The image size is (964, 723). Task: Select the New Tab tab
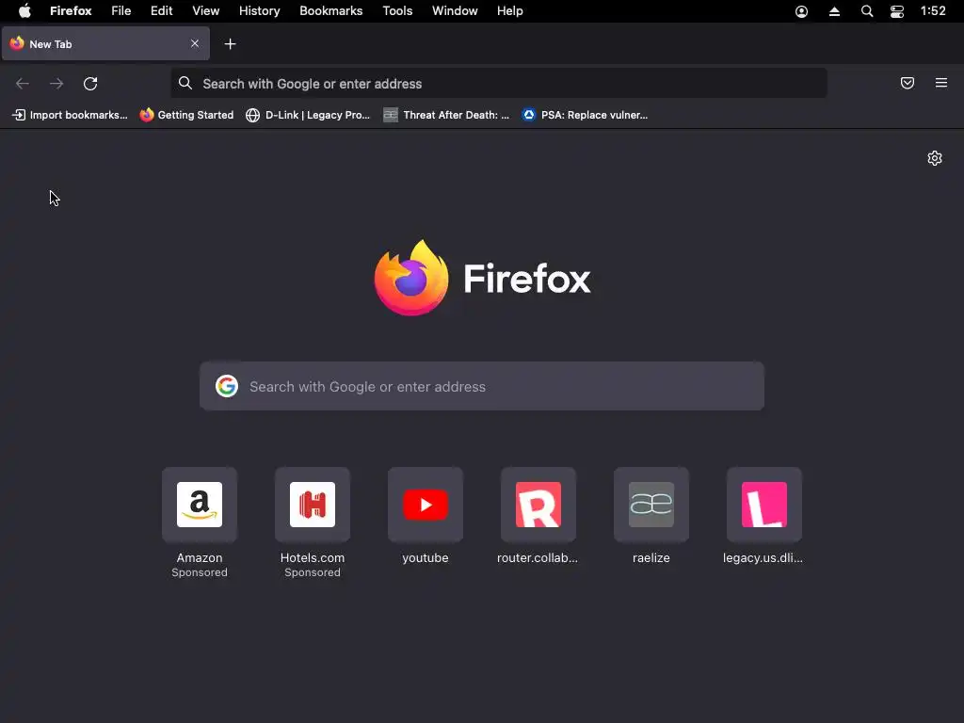coord(105,43)
